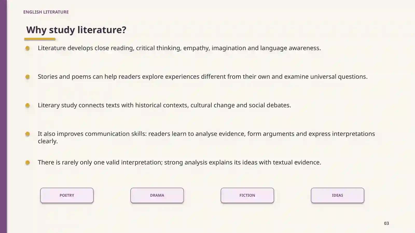Open the FICTION button

pos(247,195)
